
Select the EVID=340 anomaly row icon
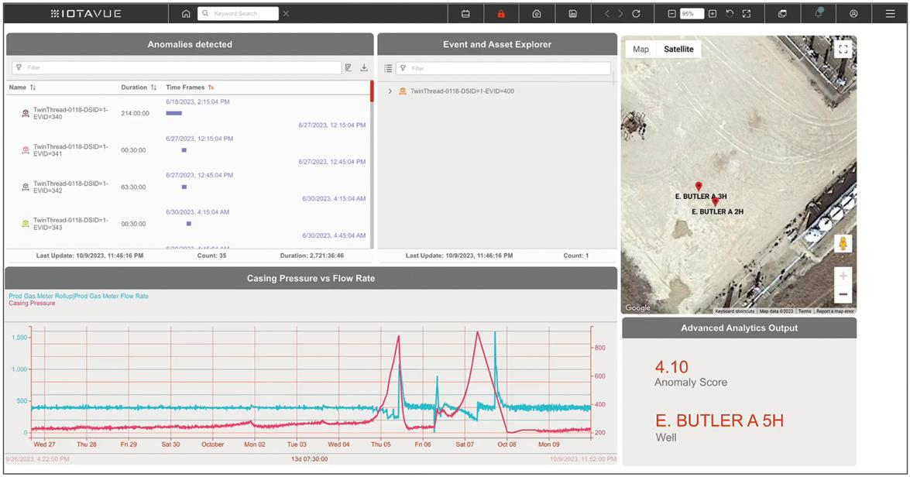pyautogui.click(x=26, y=114)
